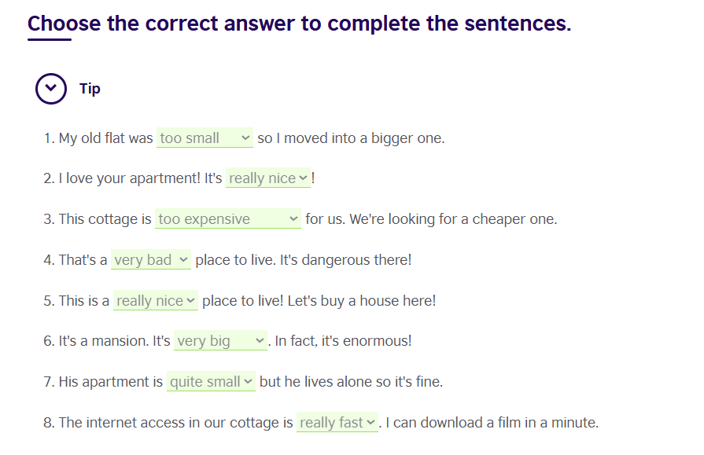Expand the 'too expensive' dropdown
This screenshot has width=704, height=455.
[x=228, y=219]
